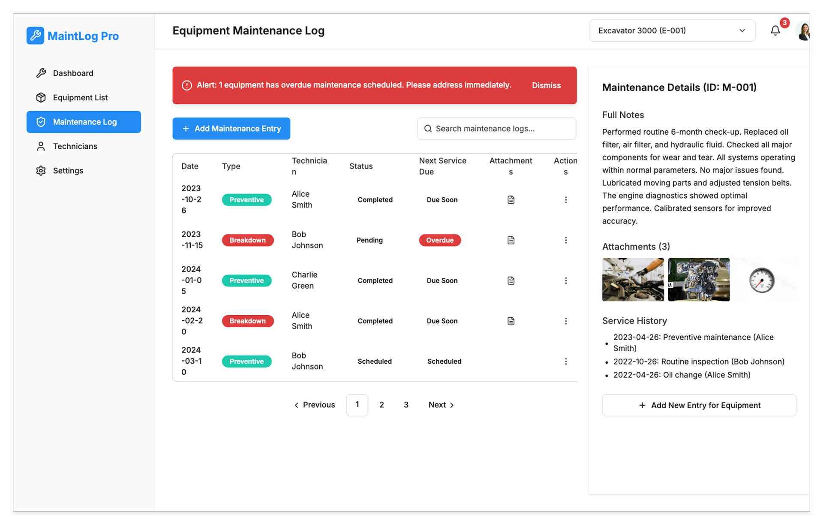Click the notification bell icon
823x516 pixels.
(775, 30)
